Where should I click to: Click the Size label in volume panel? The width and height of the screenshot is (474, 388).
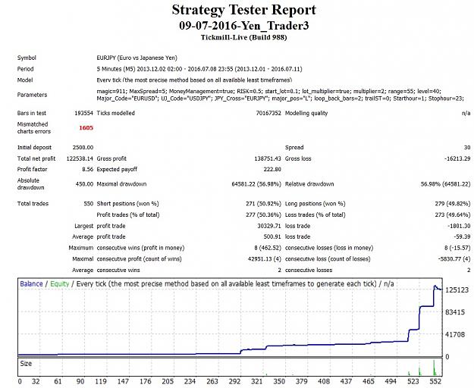pyautogui.click(x=26, y=364)
